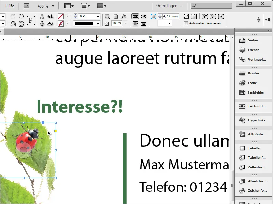Click the P transform preview indicator
The width and height of the screenshot is (273, 204).
pos(31,20)
